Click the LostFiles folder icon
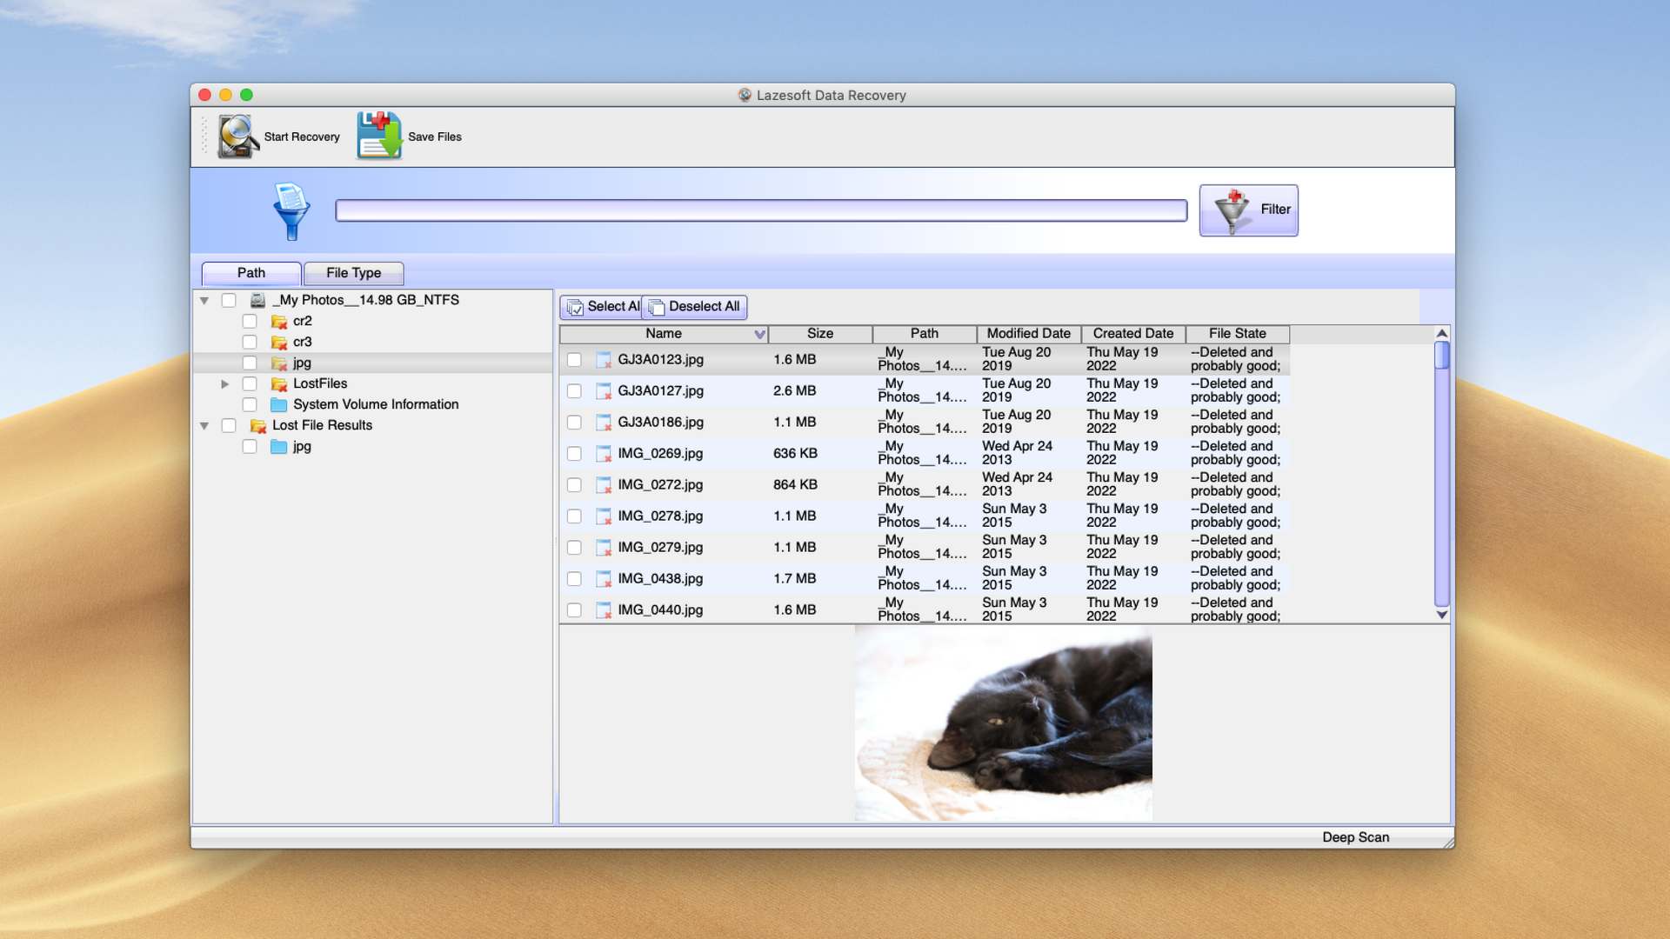Viewport: 1670px width, 939px height. tap(279, 384)
